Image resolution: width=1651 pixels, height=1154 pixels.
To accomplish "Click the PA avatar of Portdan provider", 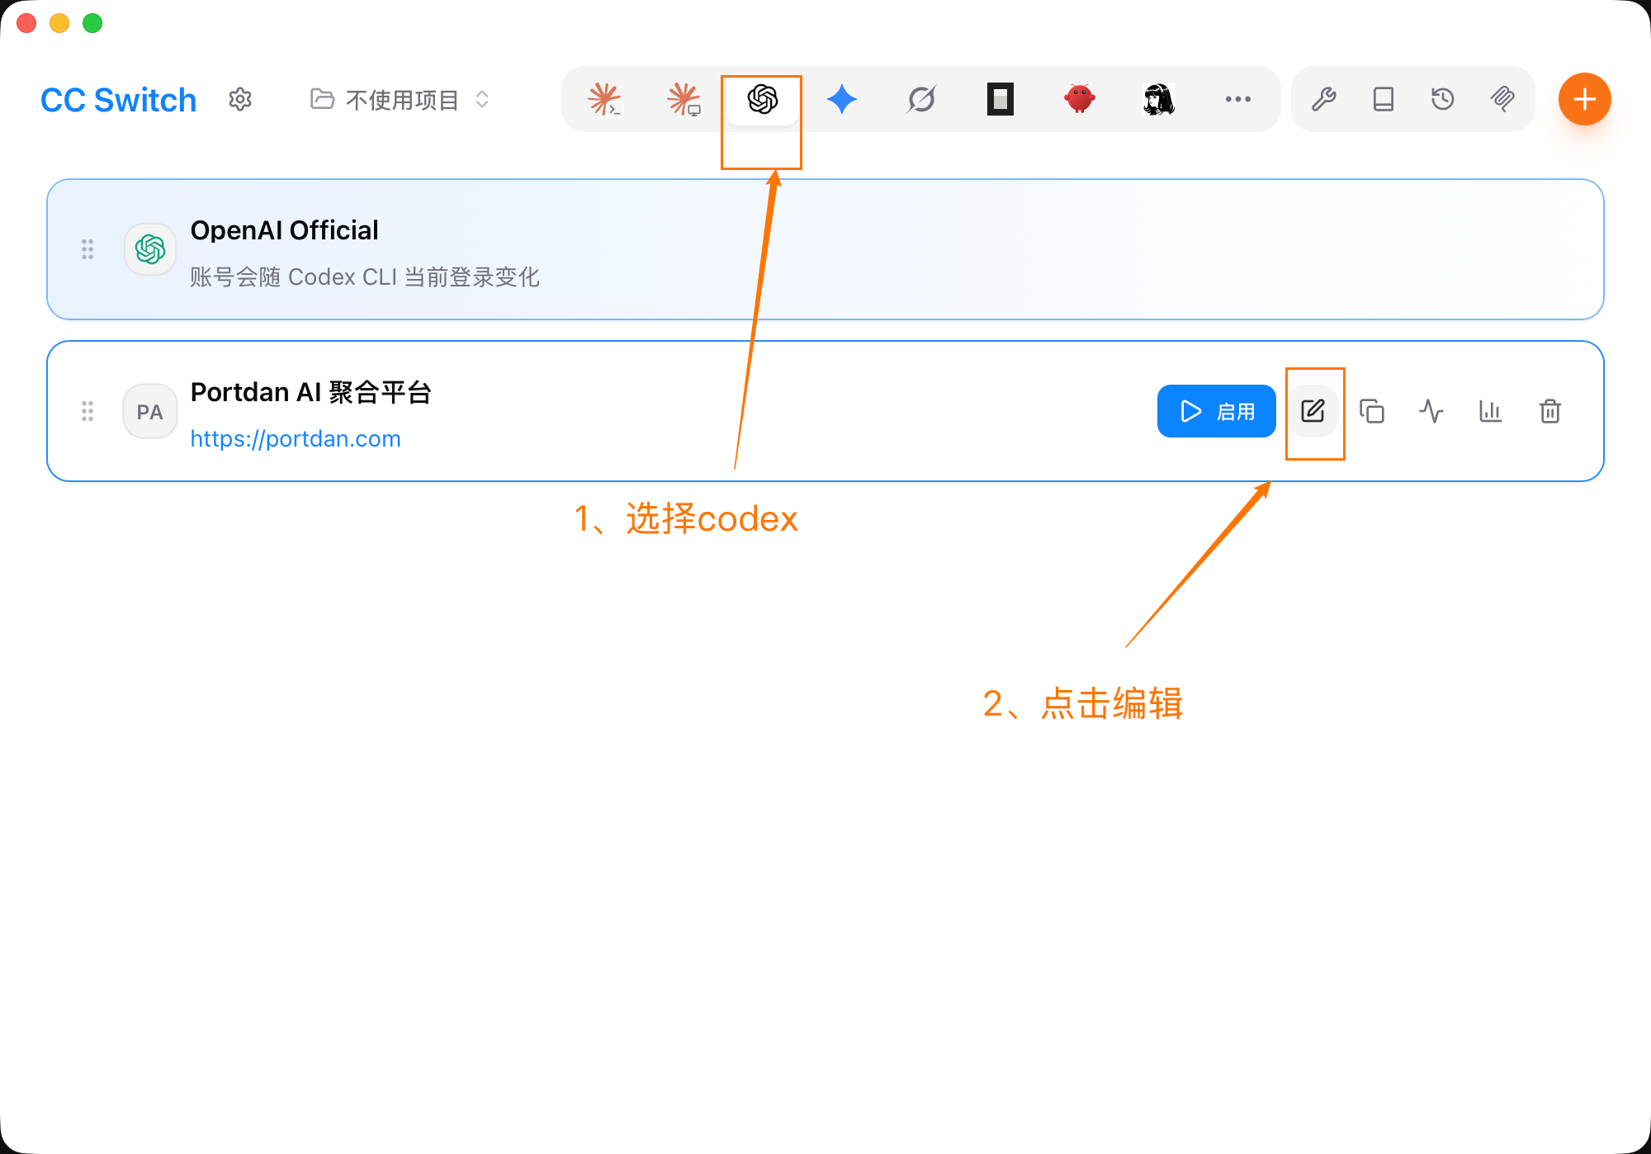I will pyautogui.click(x=150, y=411).
